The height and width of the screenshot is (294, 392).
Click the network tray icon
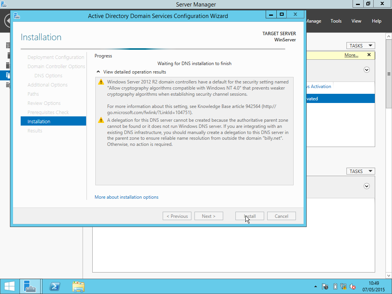pos(343,286)
